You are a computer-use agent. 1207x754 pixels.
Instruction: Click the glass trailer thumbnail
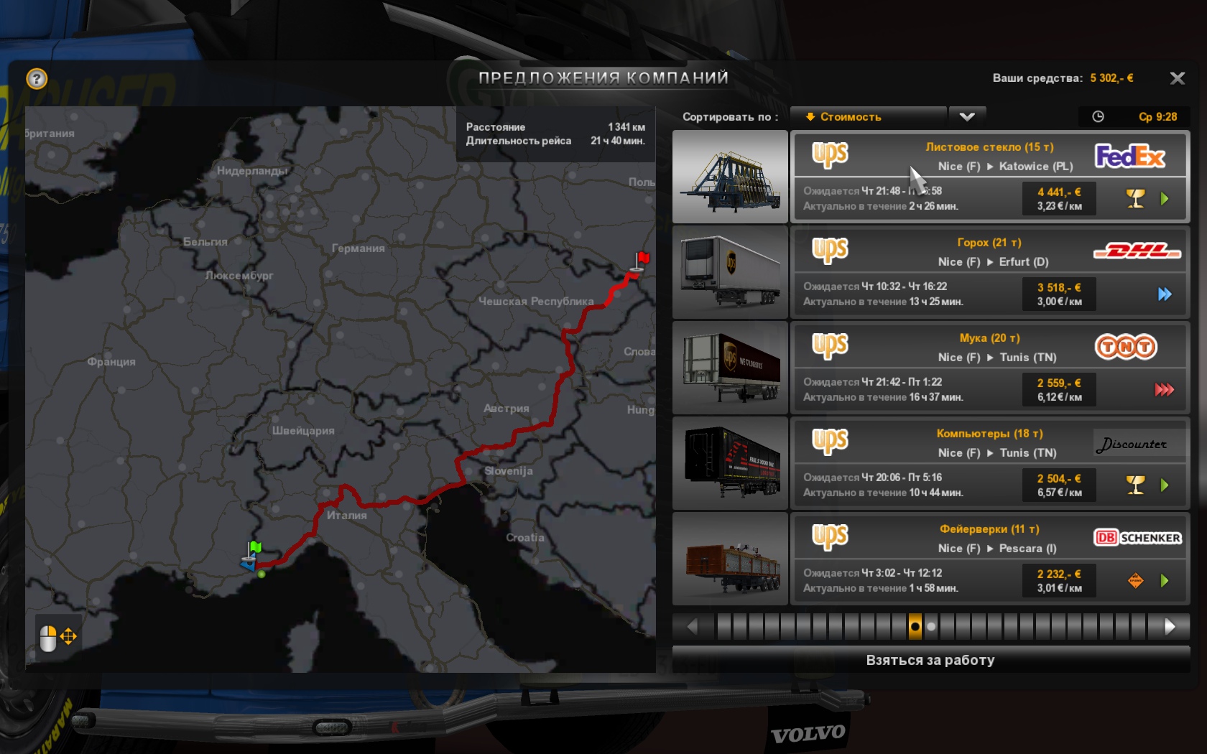(x=730, y=177)
